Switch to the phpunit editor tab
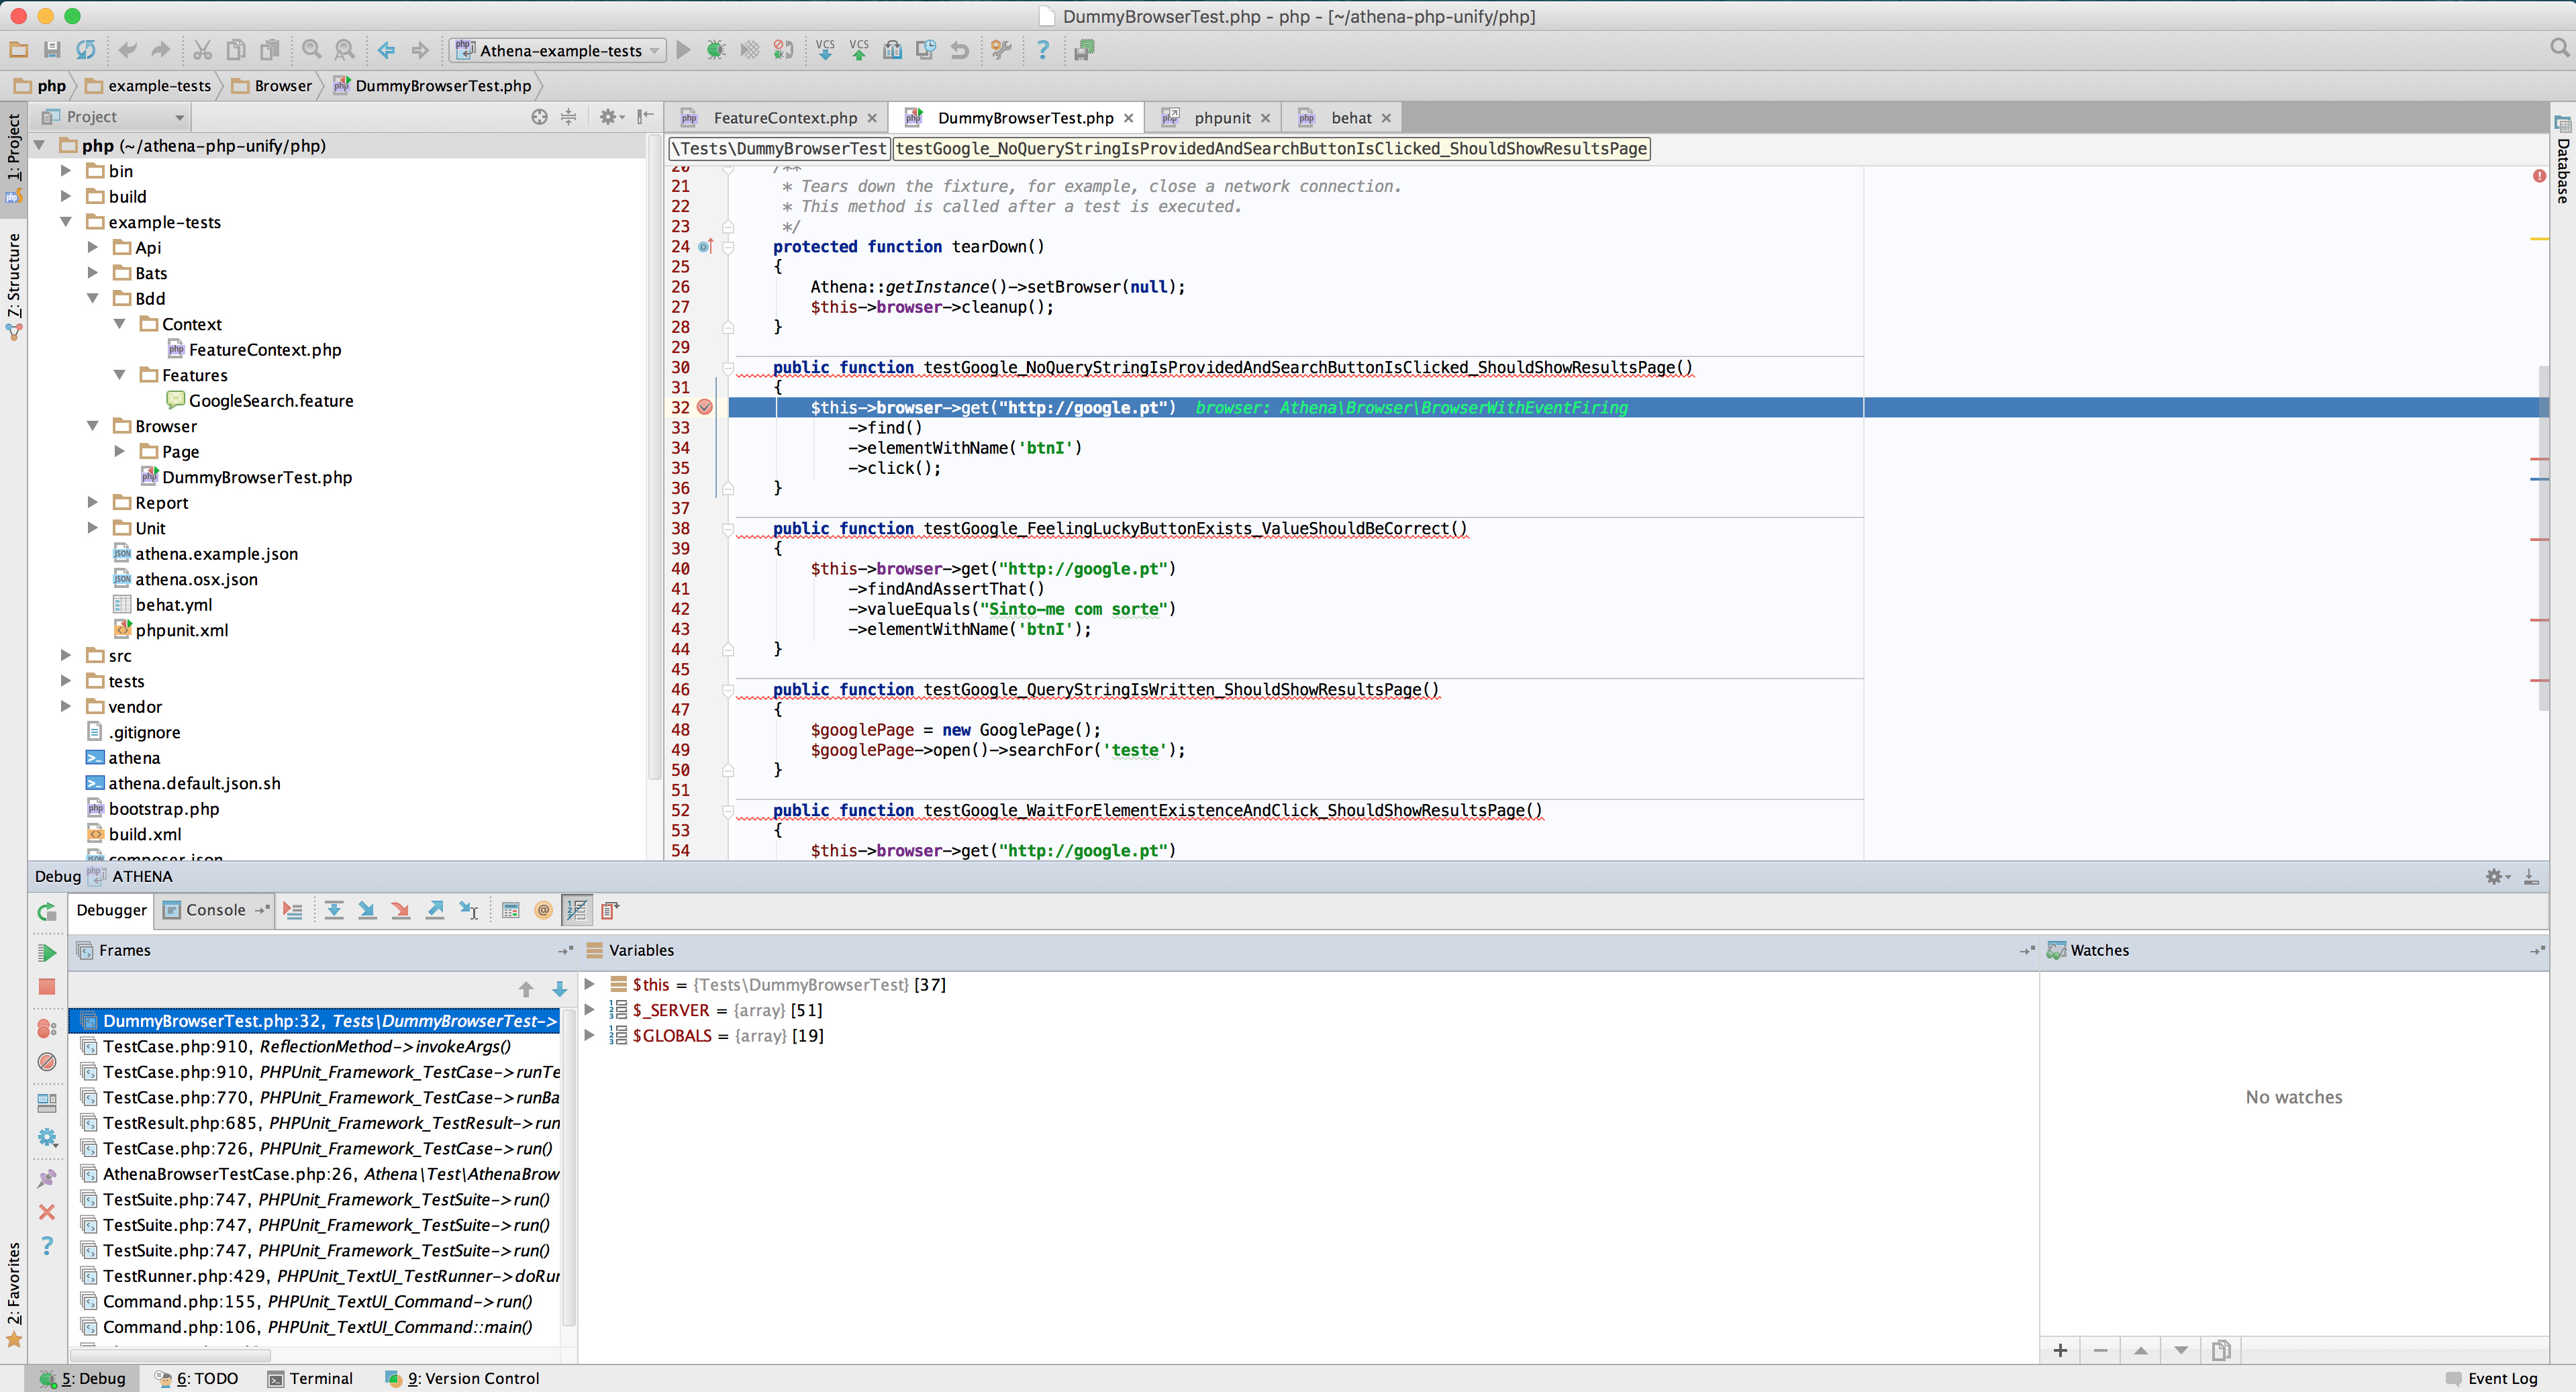This screenshot has width=2576, height=1392. (1214, 117)
